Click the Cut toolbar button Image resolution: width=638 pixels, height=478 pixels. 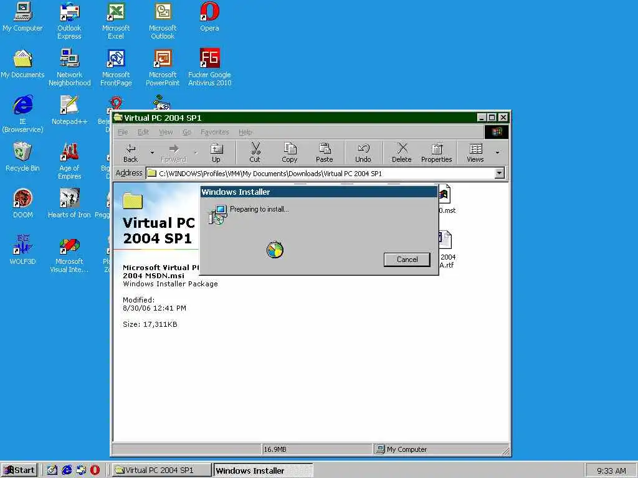[x=255, y=153]
